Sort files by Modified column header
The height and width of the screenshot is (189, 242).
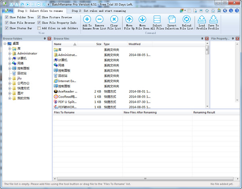135,44
